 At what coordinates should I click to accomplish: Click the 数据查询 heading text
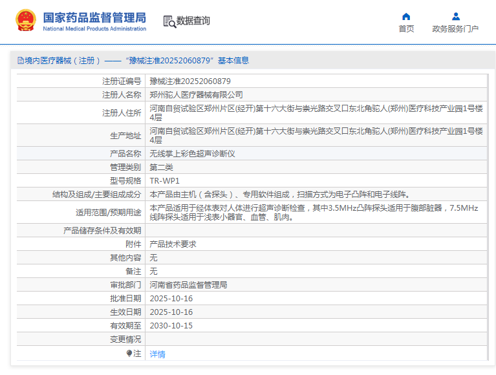point(193,21)
